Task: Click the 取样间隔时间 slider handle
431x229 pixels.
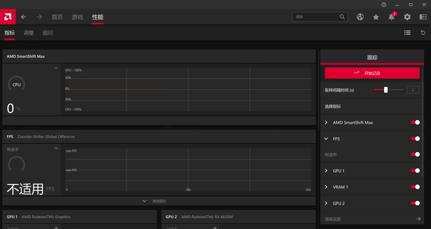Action: (386, 90)
